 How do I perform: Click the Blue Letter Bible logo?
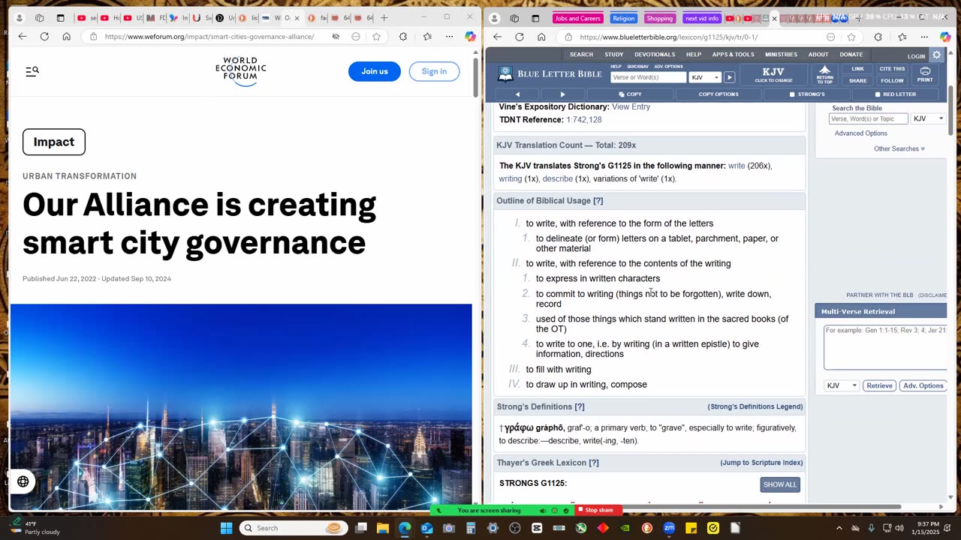[x=550, y=73]
